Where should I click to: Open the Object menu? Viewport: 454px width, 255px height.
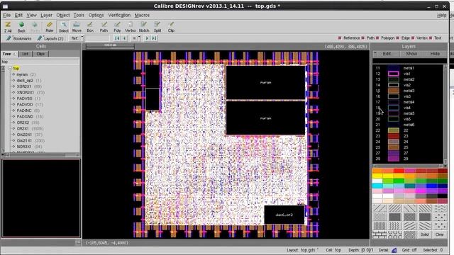click(x=63, y=15)
